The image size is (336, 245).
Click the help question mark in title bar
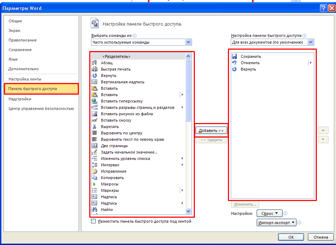pos(323,8)
